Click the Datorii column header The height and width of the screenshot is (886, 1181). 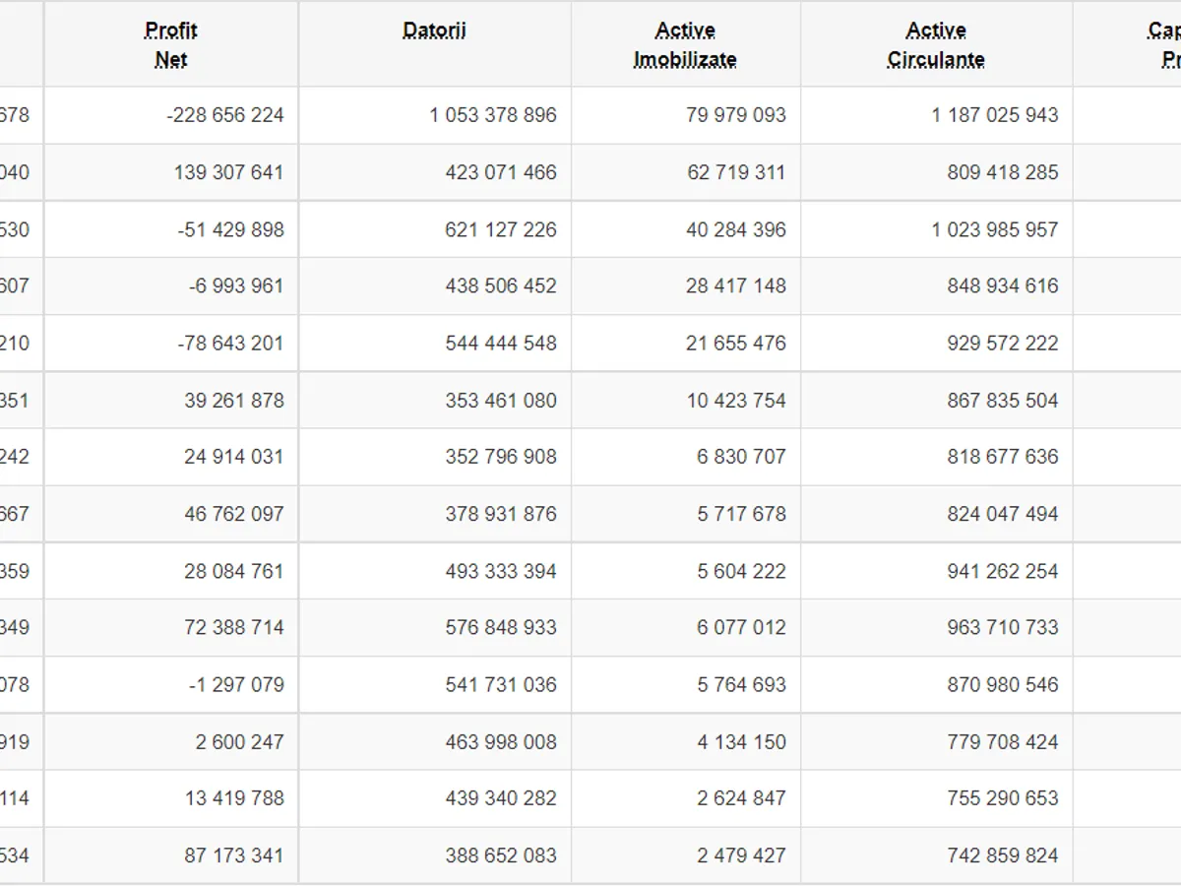[434, 32]
